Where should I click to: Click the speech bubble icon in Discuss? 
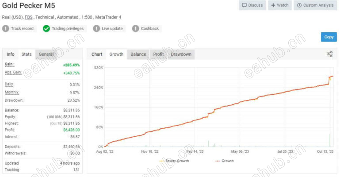pos(244,5)
